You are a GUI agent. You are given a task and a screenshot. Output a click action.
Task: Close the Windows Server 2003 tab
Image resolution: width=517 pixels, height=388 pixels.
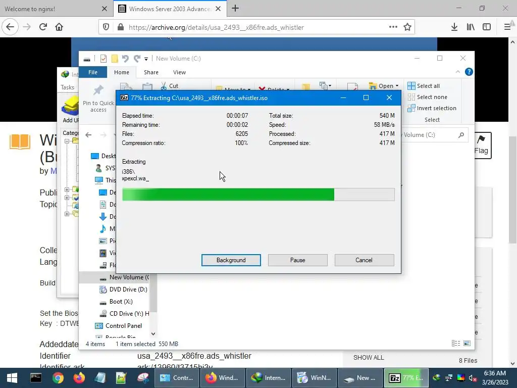tap(218, 9)
